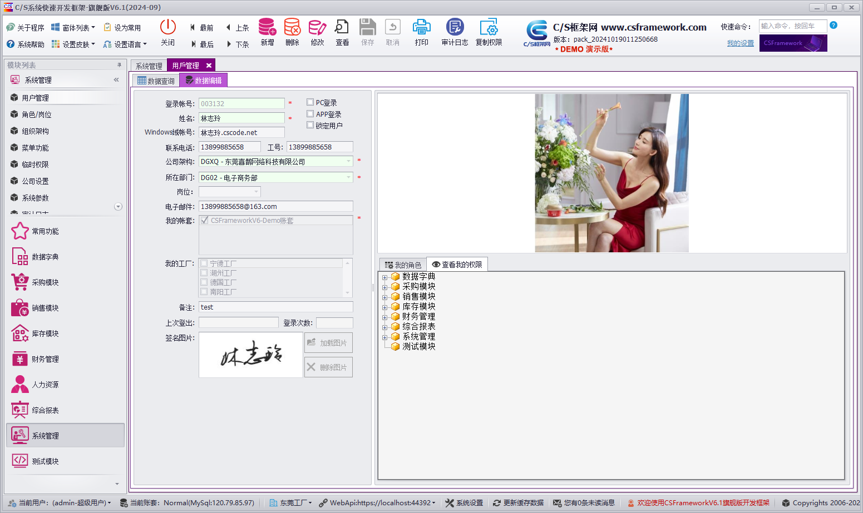Go to last record with 最后

click(201, 44)
